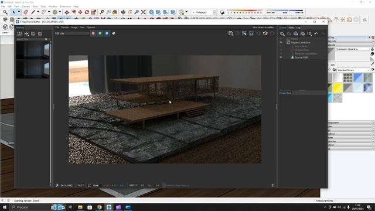
Task: Open the SketchUp search magnifier
Action: pyautogui.click(x=5, y=12)
